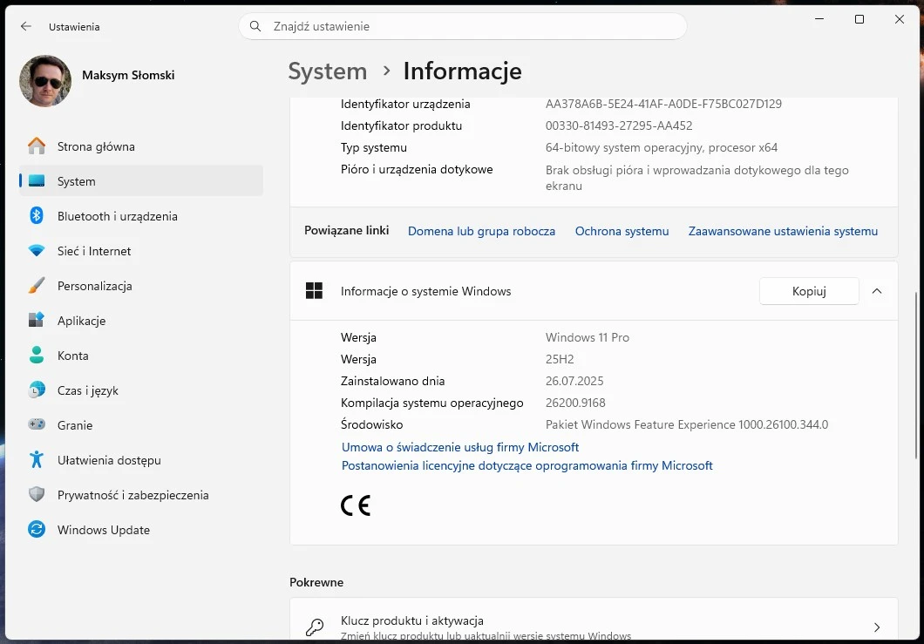The width and height of the screenshot is (924, 644).
Task: Click the install date 26.07.2025
Action: tap(574, 381)
